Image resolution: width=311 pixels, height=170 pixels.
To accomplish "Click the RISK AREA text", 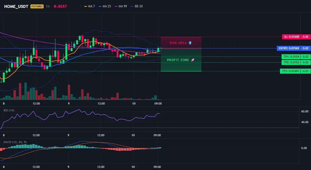I will coord(178,43).
